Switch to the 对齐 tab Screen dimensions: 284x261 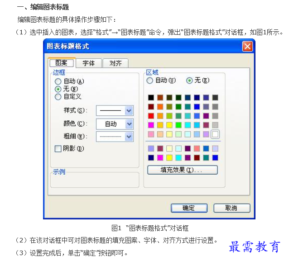tap(116, 63)
